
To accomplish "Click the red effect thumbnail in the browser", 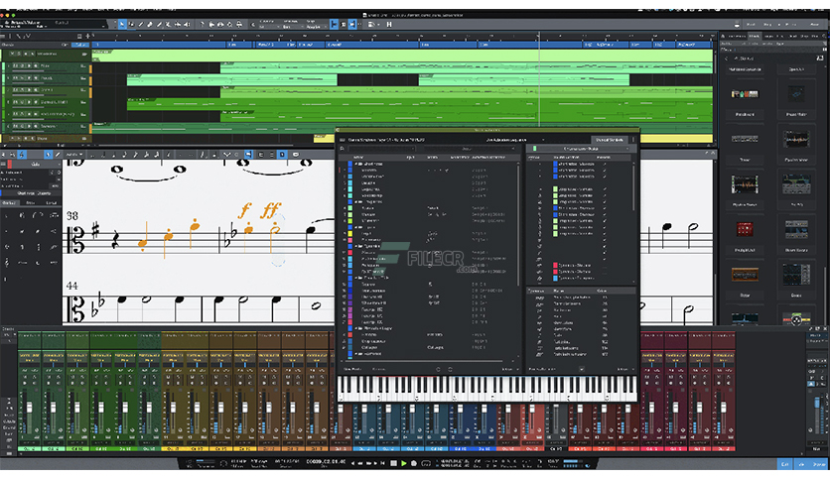I will pyautogui.click(x=745, y=229).
